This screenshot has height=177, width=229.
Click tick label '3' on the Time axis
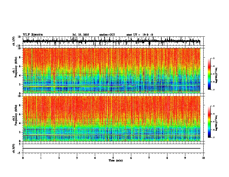coord(77,158)
